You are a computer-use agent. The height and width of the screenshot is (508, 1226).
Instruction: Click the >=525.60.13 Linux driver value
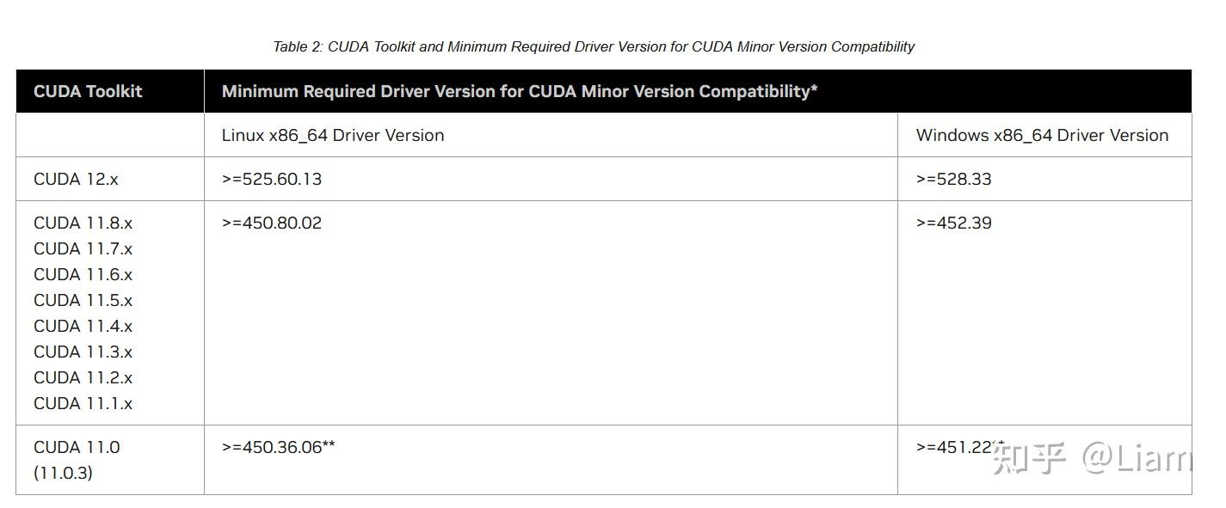pyautogui.click(x=272, y=179)
